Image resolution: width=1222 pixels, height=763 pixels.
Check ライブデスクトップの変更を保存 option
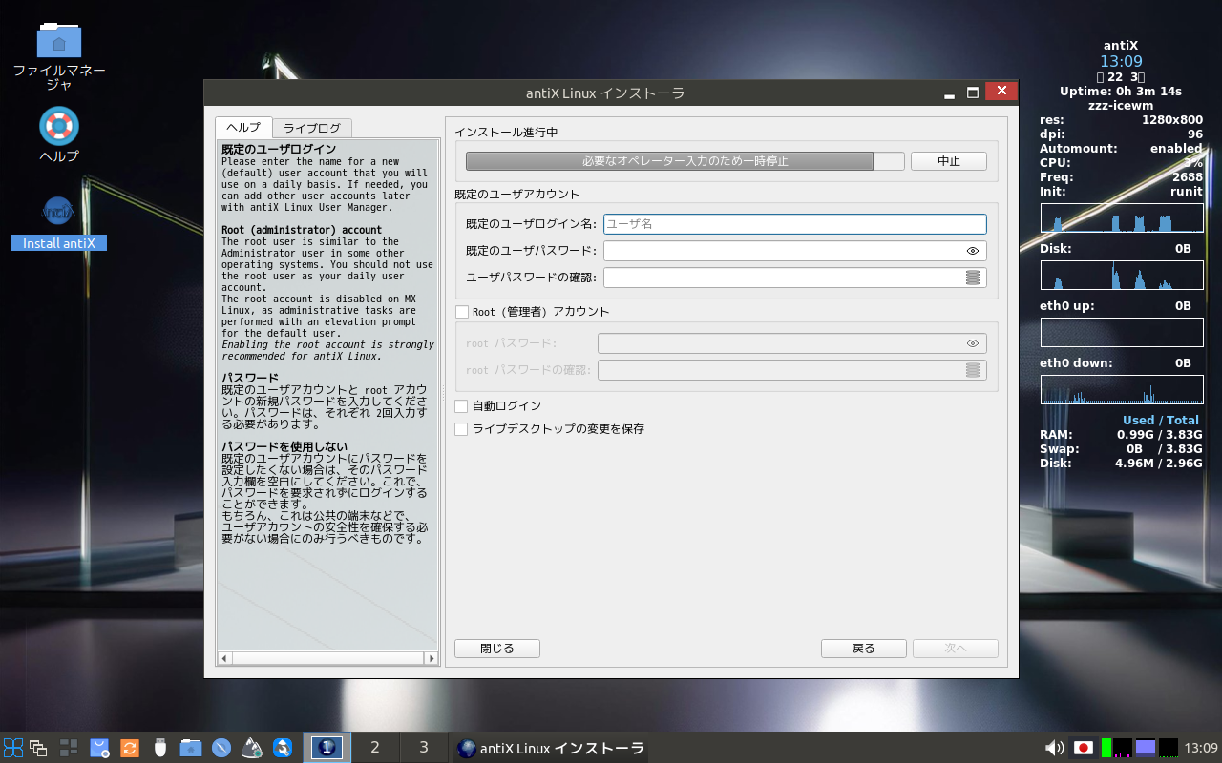coord(462,429)
